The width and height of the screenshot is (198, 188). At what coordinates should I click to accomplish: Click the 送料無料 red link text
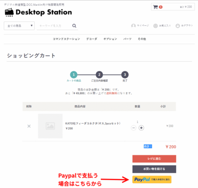[x=111, y=93]
